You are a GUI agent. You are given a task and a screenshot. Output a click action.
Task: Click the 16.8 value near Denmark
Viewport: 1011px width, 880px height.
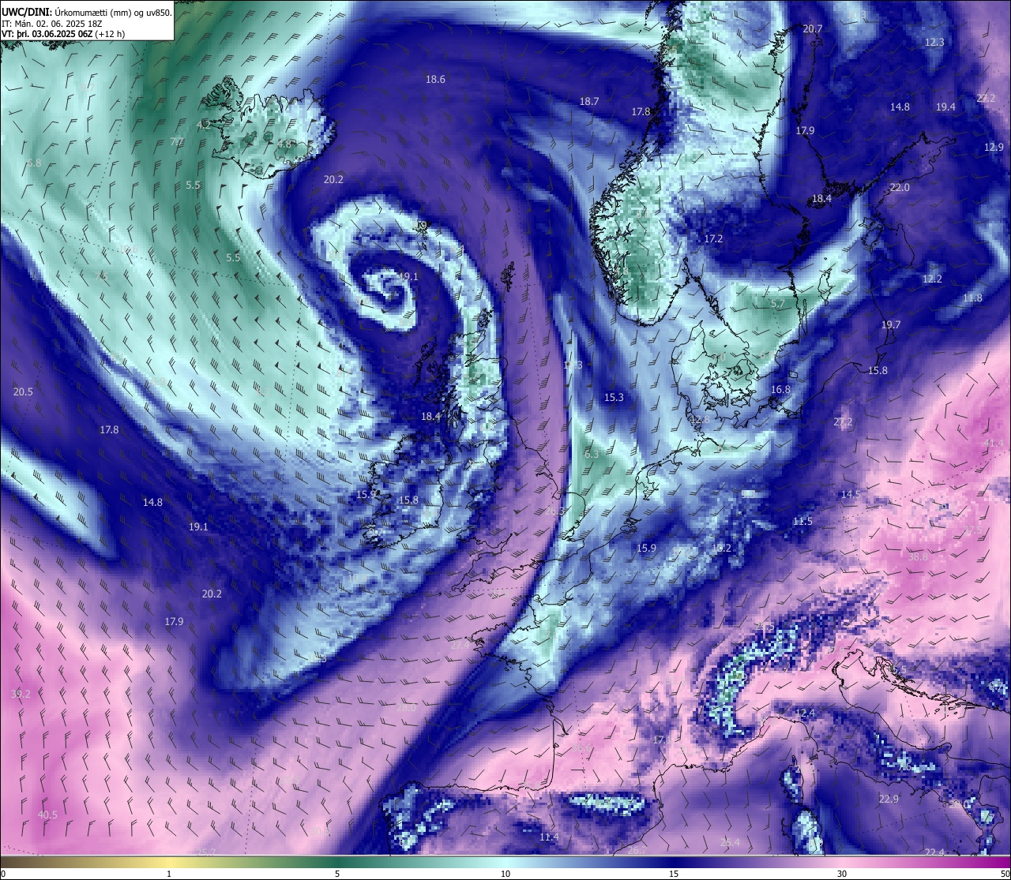tap(780, 389)
